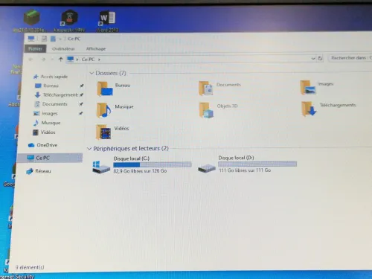Click the Word 2013 desktop shortcut
Viewport: 372px width, 279px height.
pyautogui.click(x=107, y=22)
